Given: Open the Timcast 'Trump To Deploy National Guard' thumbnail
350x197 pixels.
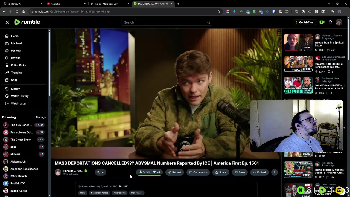Looking at the screenshot, I should pos(298,170).
